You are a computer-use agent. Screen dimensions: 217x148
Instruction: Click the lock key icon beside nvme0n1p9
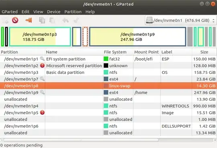[42, 92]
